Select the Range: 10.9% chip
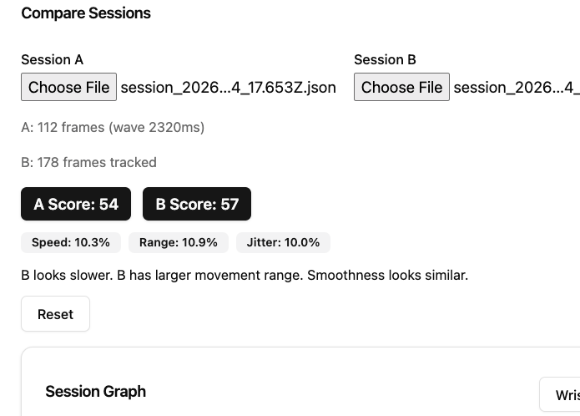Viewport: 580px width, 416px height. [179, 242]
